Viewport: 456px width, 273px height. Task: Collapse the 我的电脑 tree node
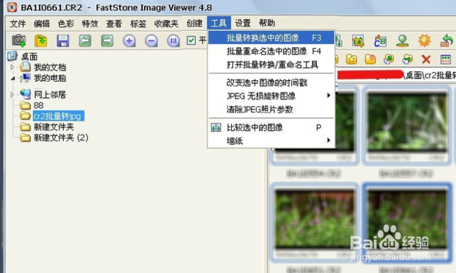click(13, 78)
